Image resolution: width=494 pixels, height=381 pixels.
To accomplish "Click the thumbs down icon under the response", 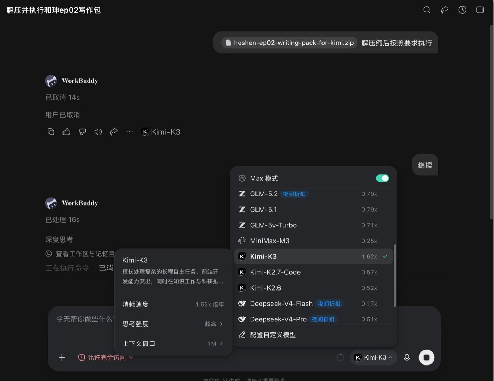I will pyautogui.click(x=82, y=132).
